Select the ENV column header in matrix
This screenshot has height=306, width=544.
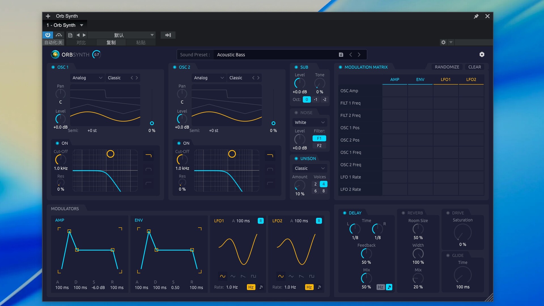pos(420,80)
